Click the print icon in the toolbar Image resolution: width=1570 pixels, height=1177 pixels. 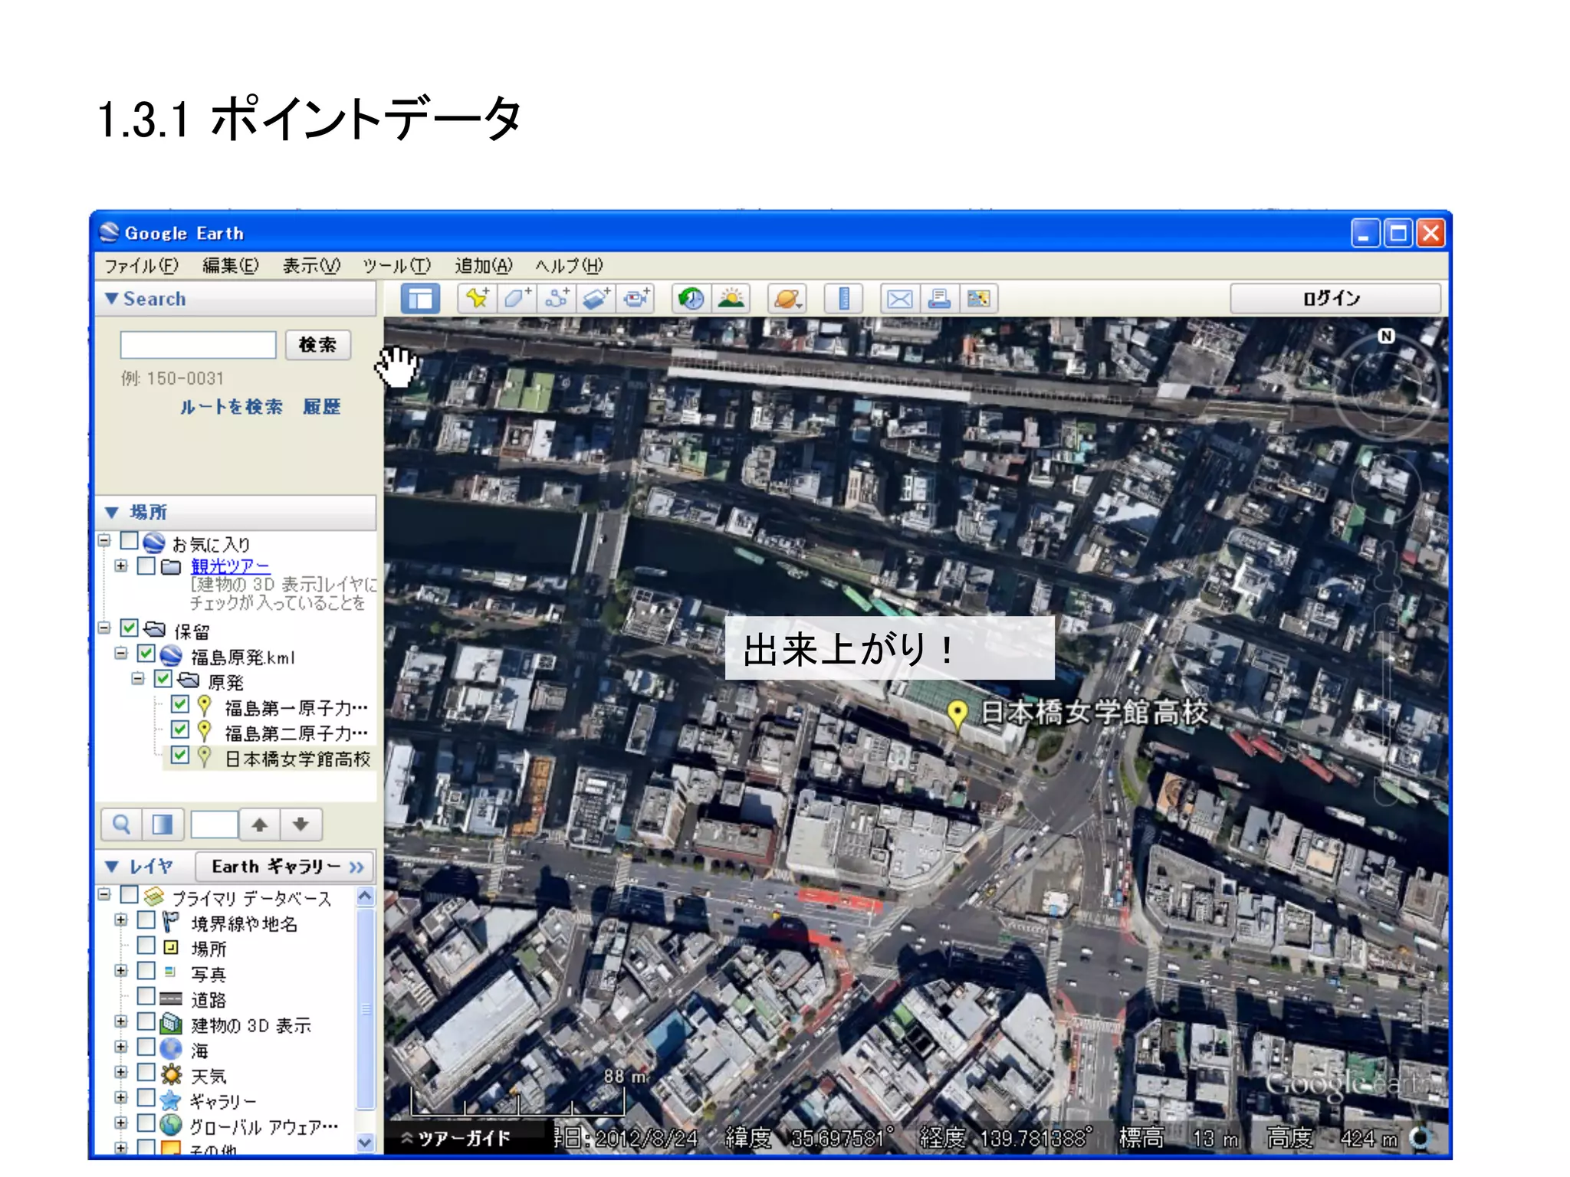coord(939,299)
